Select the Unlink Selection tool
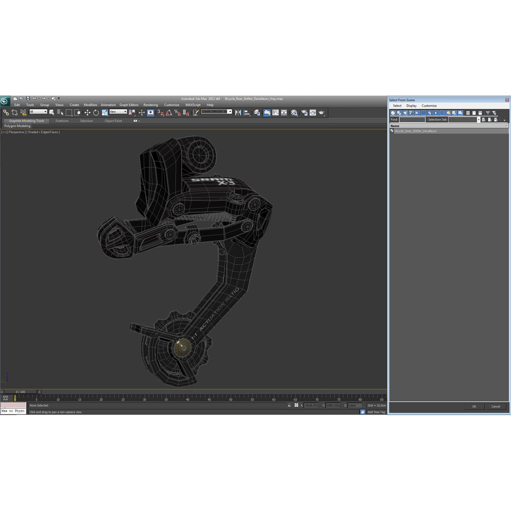The height and width of the screenshot is (511, 511). pos(14,113)
